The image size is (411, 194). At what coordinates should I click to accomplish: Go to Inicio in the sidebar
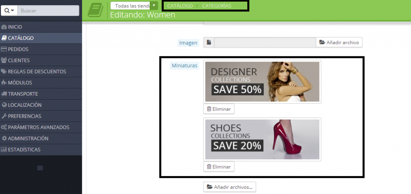[x=14, y=27]
